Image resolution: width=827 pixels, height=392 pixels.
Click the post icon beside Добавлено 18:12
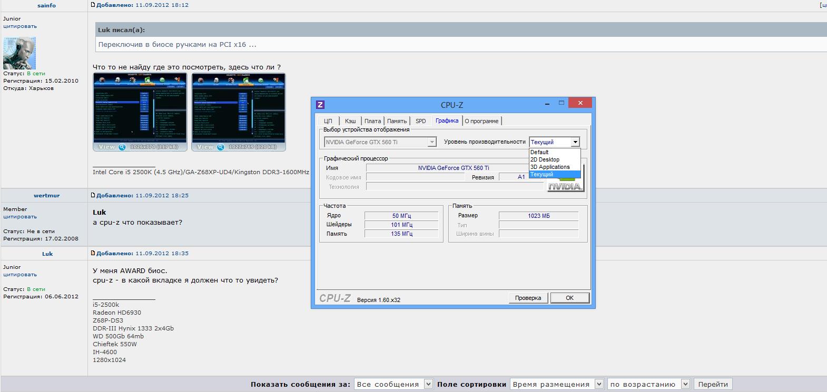(x=93, y=5)
